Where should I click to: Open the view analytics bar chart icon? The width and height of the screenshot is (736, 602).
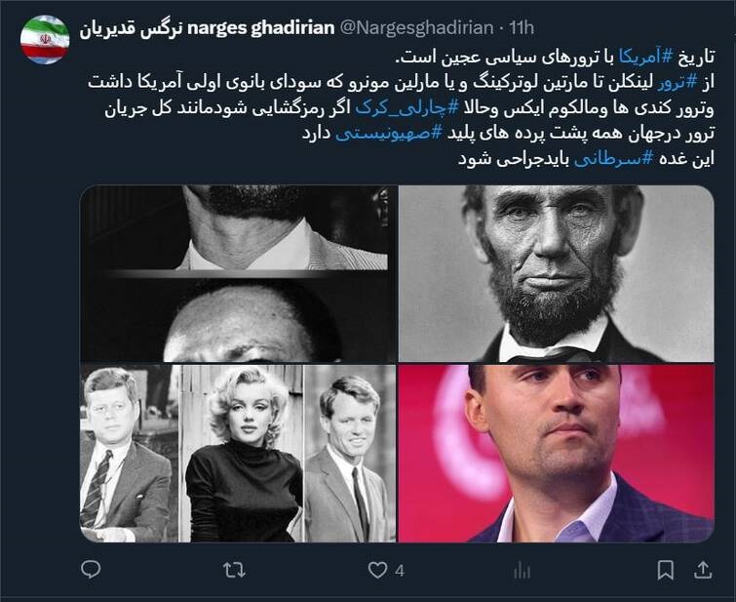(522, 571)
